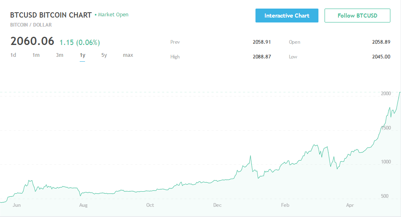Click the 1500 price axis label
The width and height of the screenshot is (401, 217).
[385, 128]
